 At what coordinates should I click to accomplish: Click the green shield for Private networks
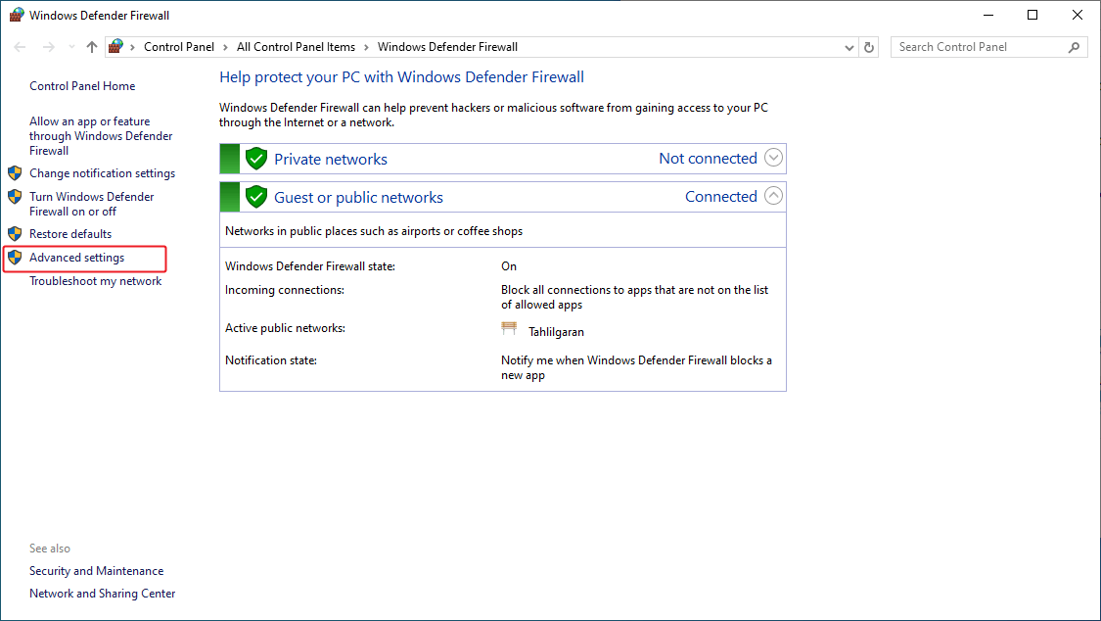click(255, 158)
